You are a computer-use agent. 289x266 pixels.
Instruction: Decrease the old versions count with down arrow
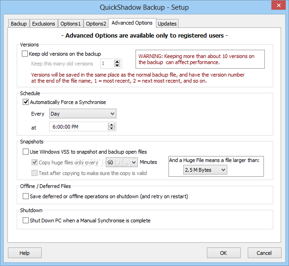117,65
